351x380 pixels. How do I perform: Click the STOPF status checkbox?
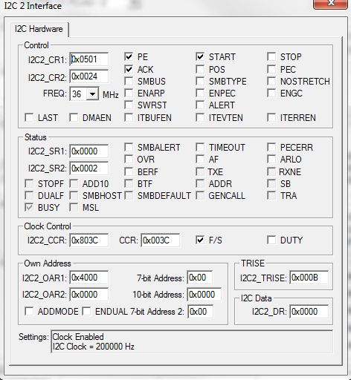(29, 183)
